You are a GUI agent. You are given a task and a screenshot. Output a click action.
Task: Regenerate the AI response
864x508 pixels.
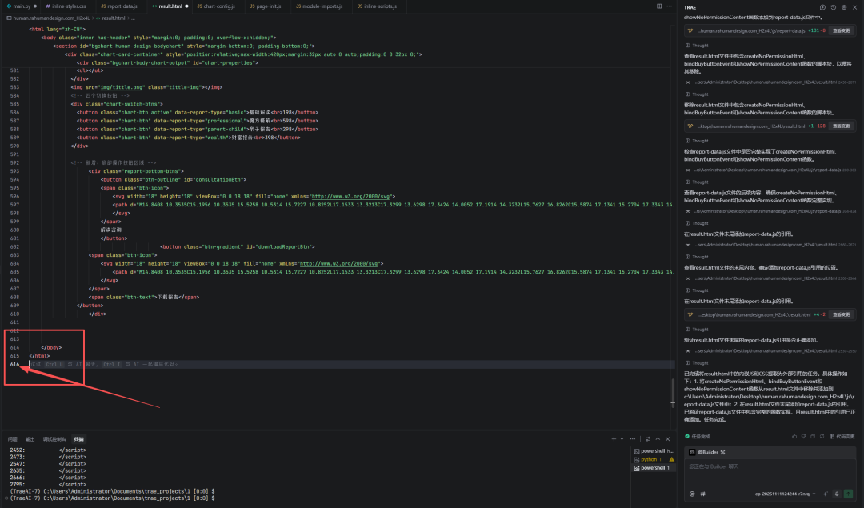822,436
